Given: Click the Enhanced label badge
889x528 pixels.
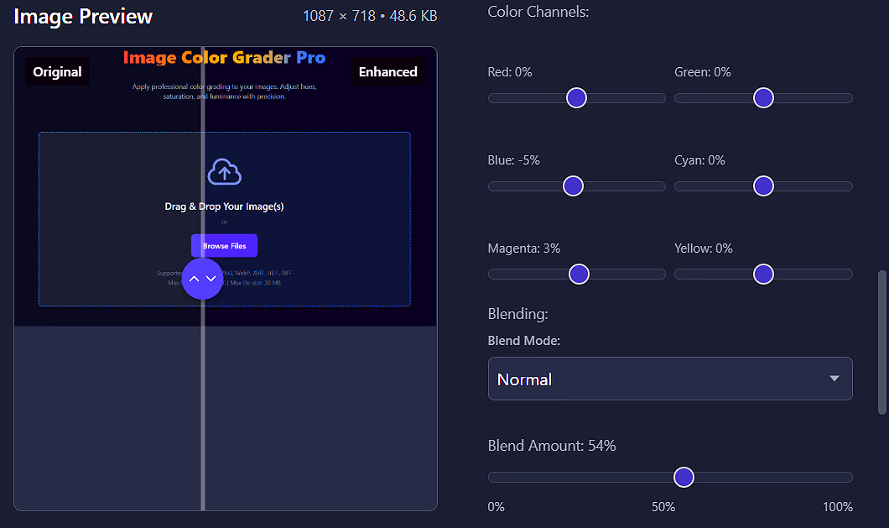Looking at the screenshot, I should coord(387,72).
